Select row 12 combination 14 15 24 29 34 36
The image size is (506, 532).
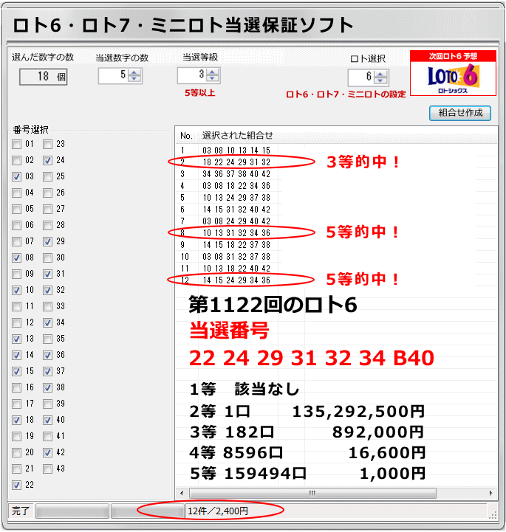point(236,280)
